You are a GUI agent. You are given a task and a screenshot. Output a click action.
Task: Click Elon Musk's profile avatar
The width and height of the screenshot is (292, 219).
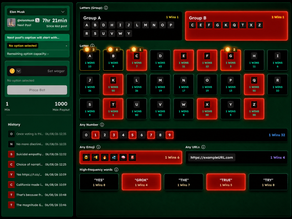[11, 23]
